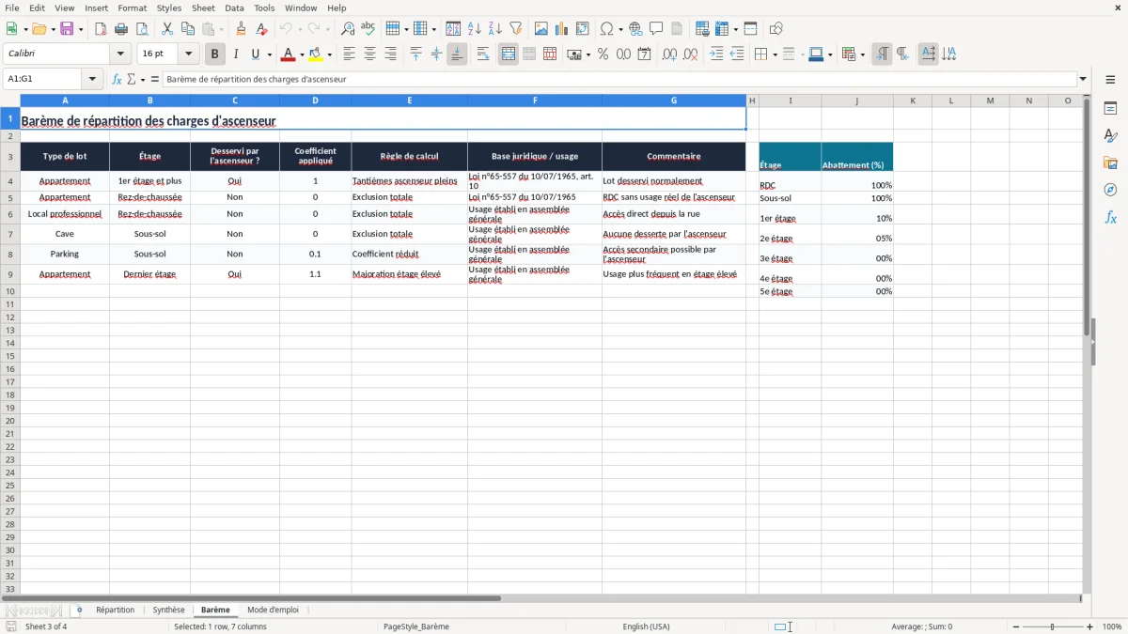
Task: Click the Cut scissors icon
Action: coord(167,29)
